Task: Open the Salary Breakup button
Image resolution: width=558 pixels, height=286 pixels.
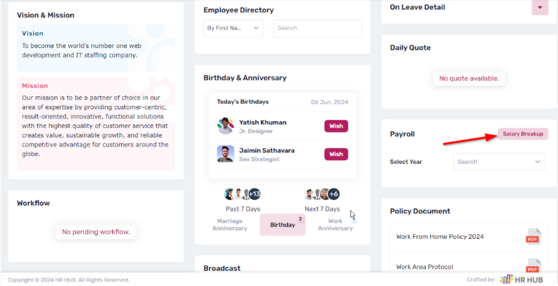Action: pyautogui.click(x=523, y=134)
